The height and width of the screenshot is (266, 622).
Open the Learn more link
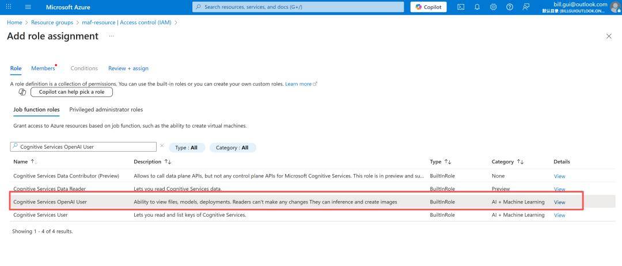click(301, 84)
